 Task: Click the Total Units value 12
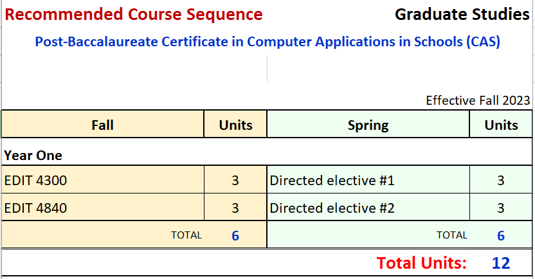[x=500, y=263]
